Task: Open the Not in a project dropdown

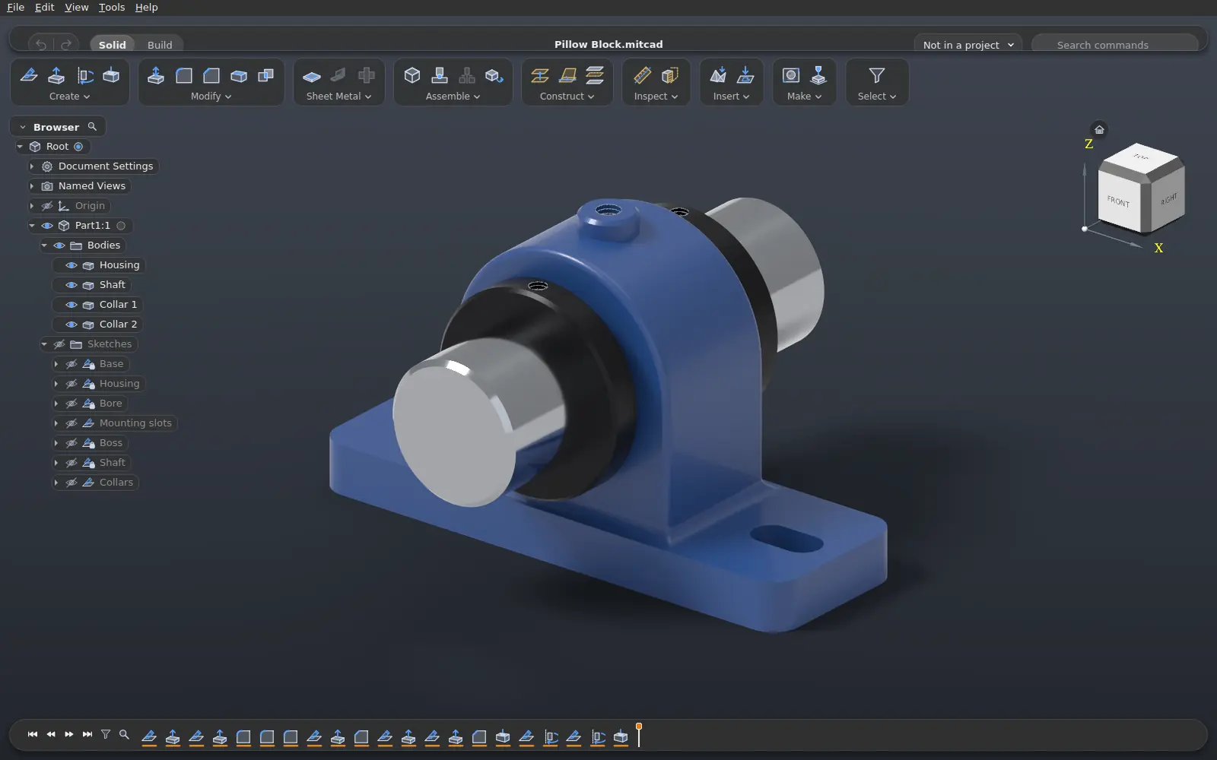Action: (968, 45)
